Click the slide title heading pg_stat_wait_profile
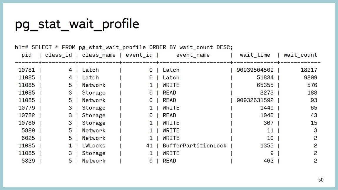338x190 pixels. 77,24
